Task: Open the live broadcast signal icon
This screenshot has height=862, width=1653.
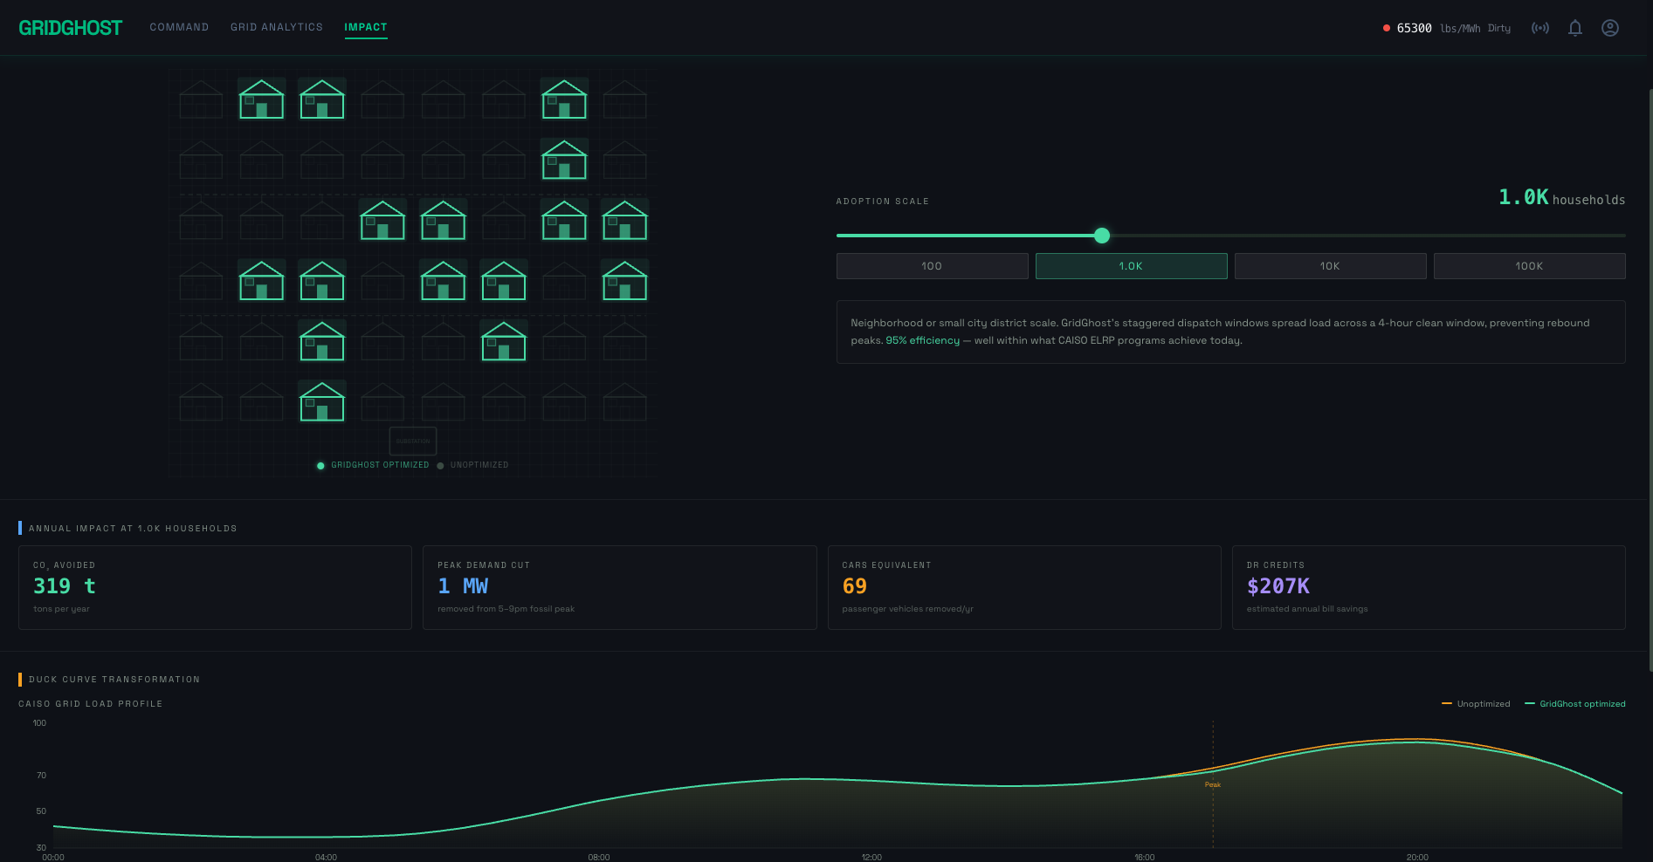Action: 1540,28
